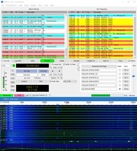Click CQ JH4VAJ PM95 Tx 6 message field
137x151 pixels.
click(99, 89)
